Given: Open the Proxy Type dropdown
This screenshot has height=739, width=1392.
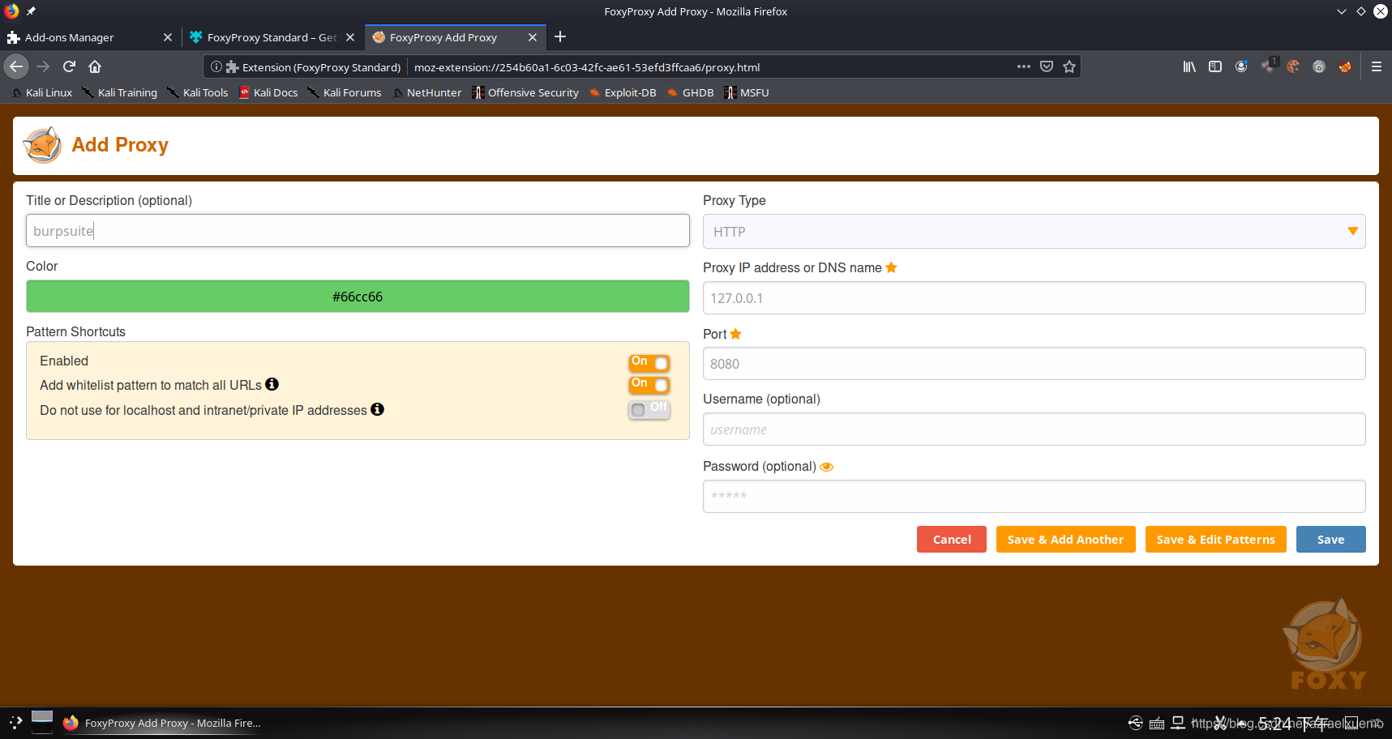Looking at the screenshot, I should click(1034, 232).
